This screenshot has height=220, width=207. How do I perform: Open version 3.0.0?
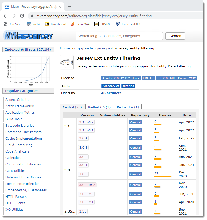83,174
